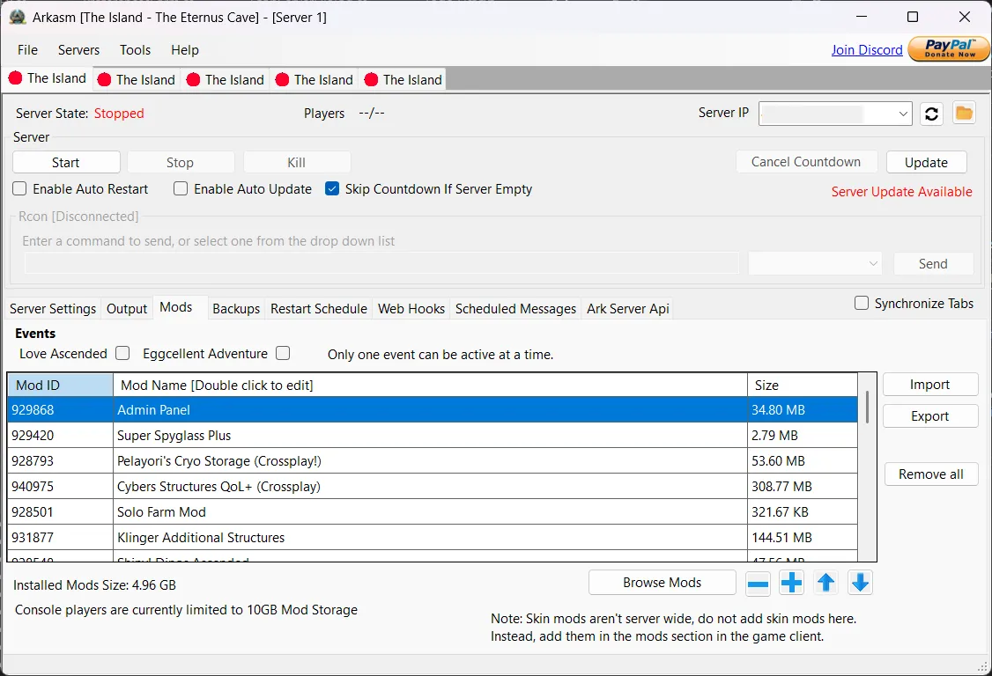Click the Send Rcon button

[x=933, y=264]
